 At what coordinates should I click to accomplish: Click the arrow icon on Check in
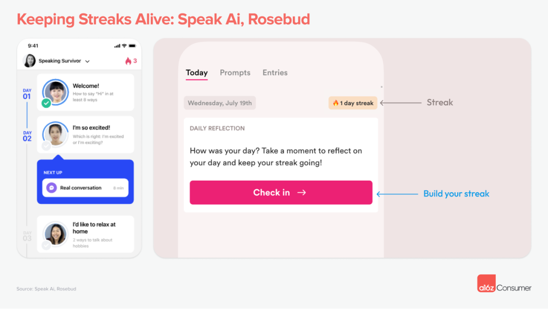pos(301,193)
